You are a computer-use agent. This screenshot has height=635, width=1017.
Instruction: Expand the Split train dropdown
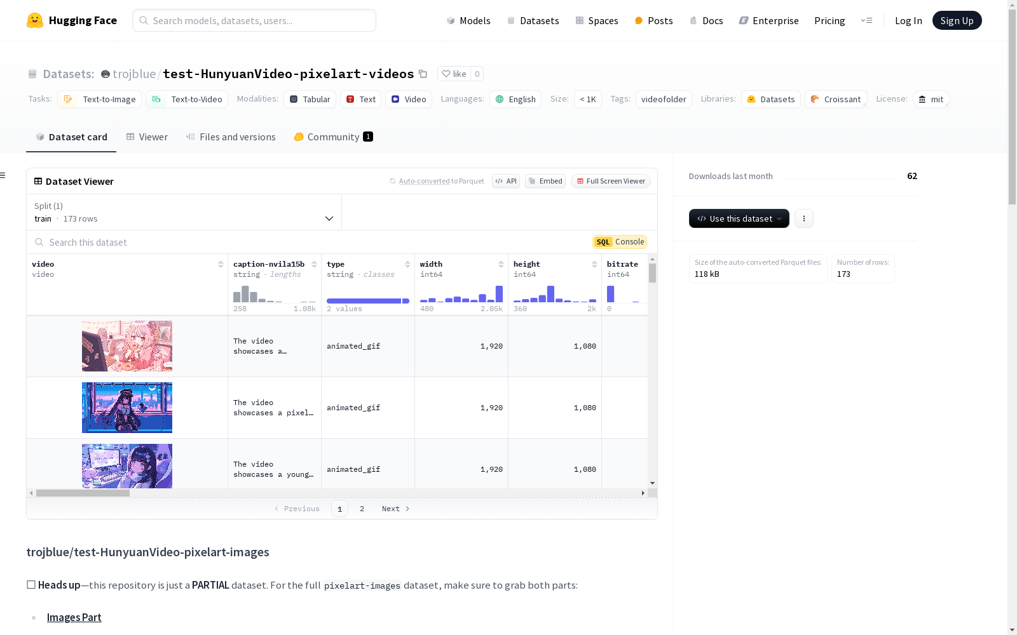tap(184, 212)
